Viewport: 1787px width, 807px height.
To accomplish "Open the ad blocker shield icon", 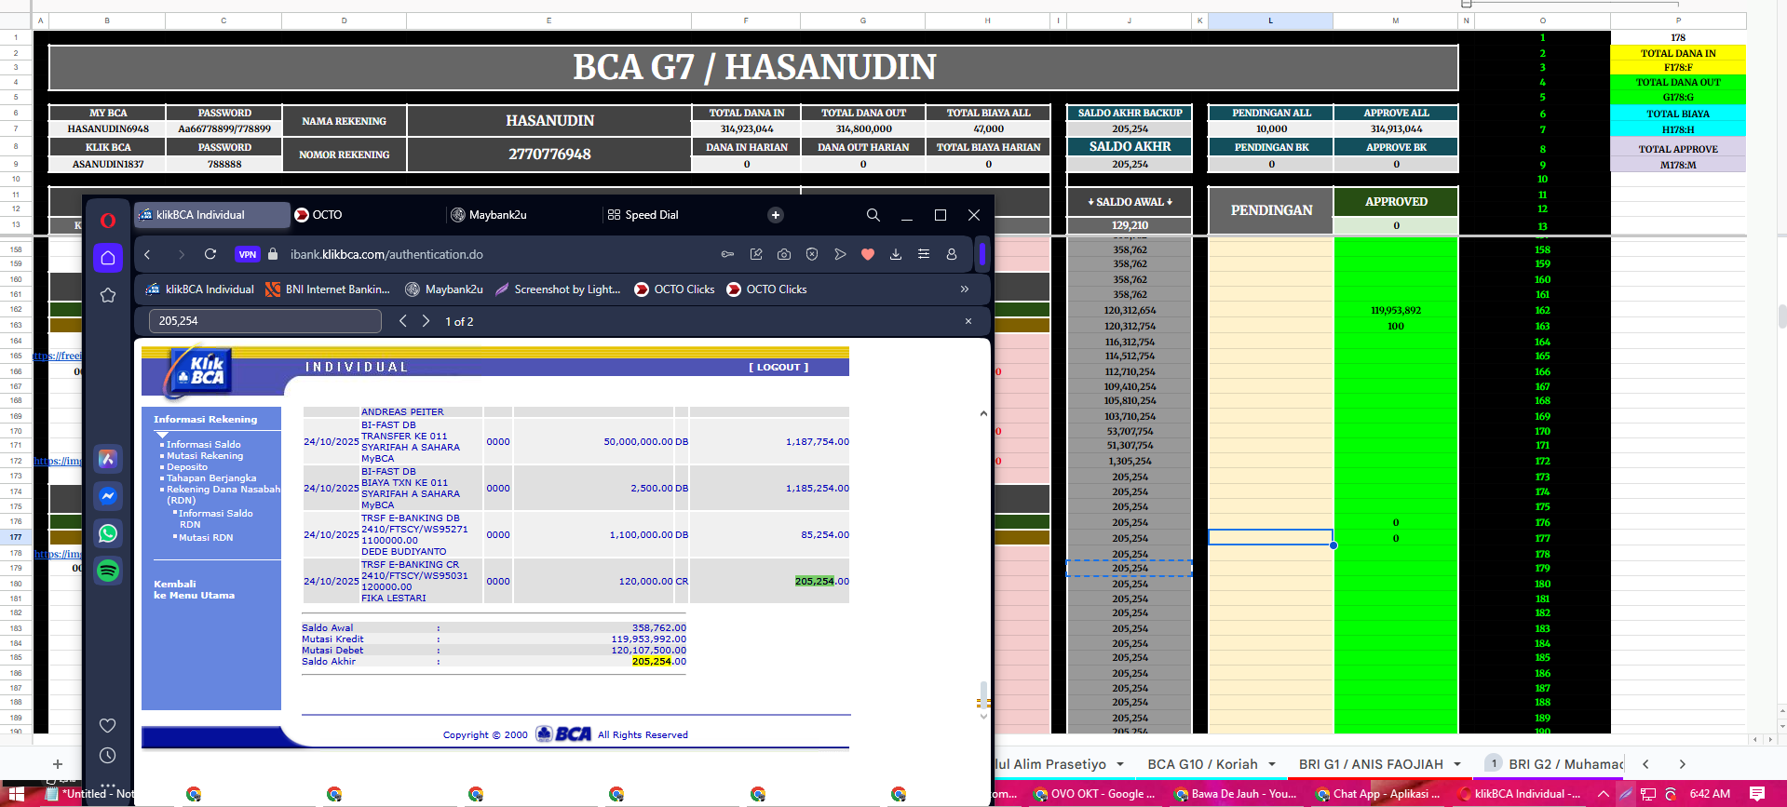I will [812, 254].
